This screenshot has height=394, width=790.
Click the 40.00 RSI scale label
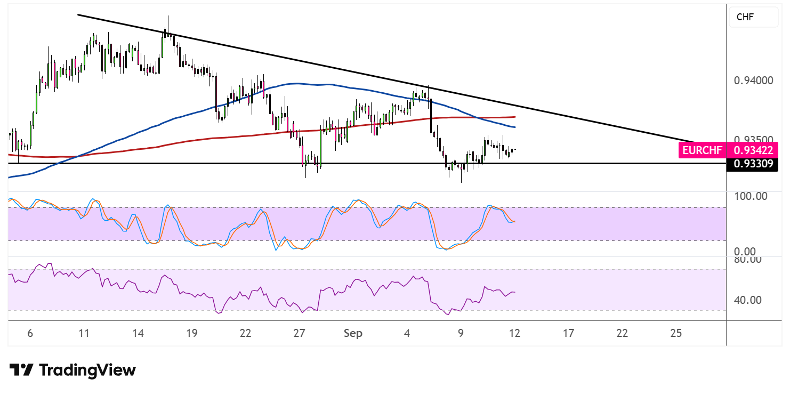point(747,300)
